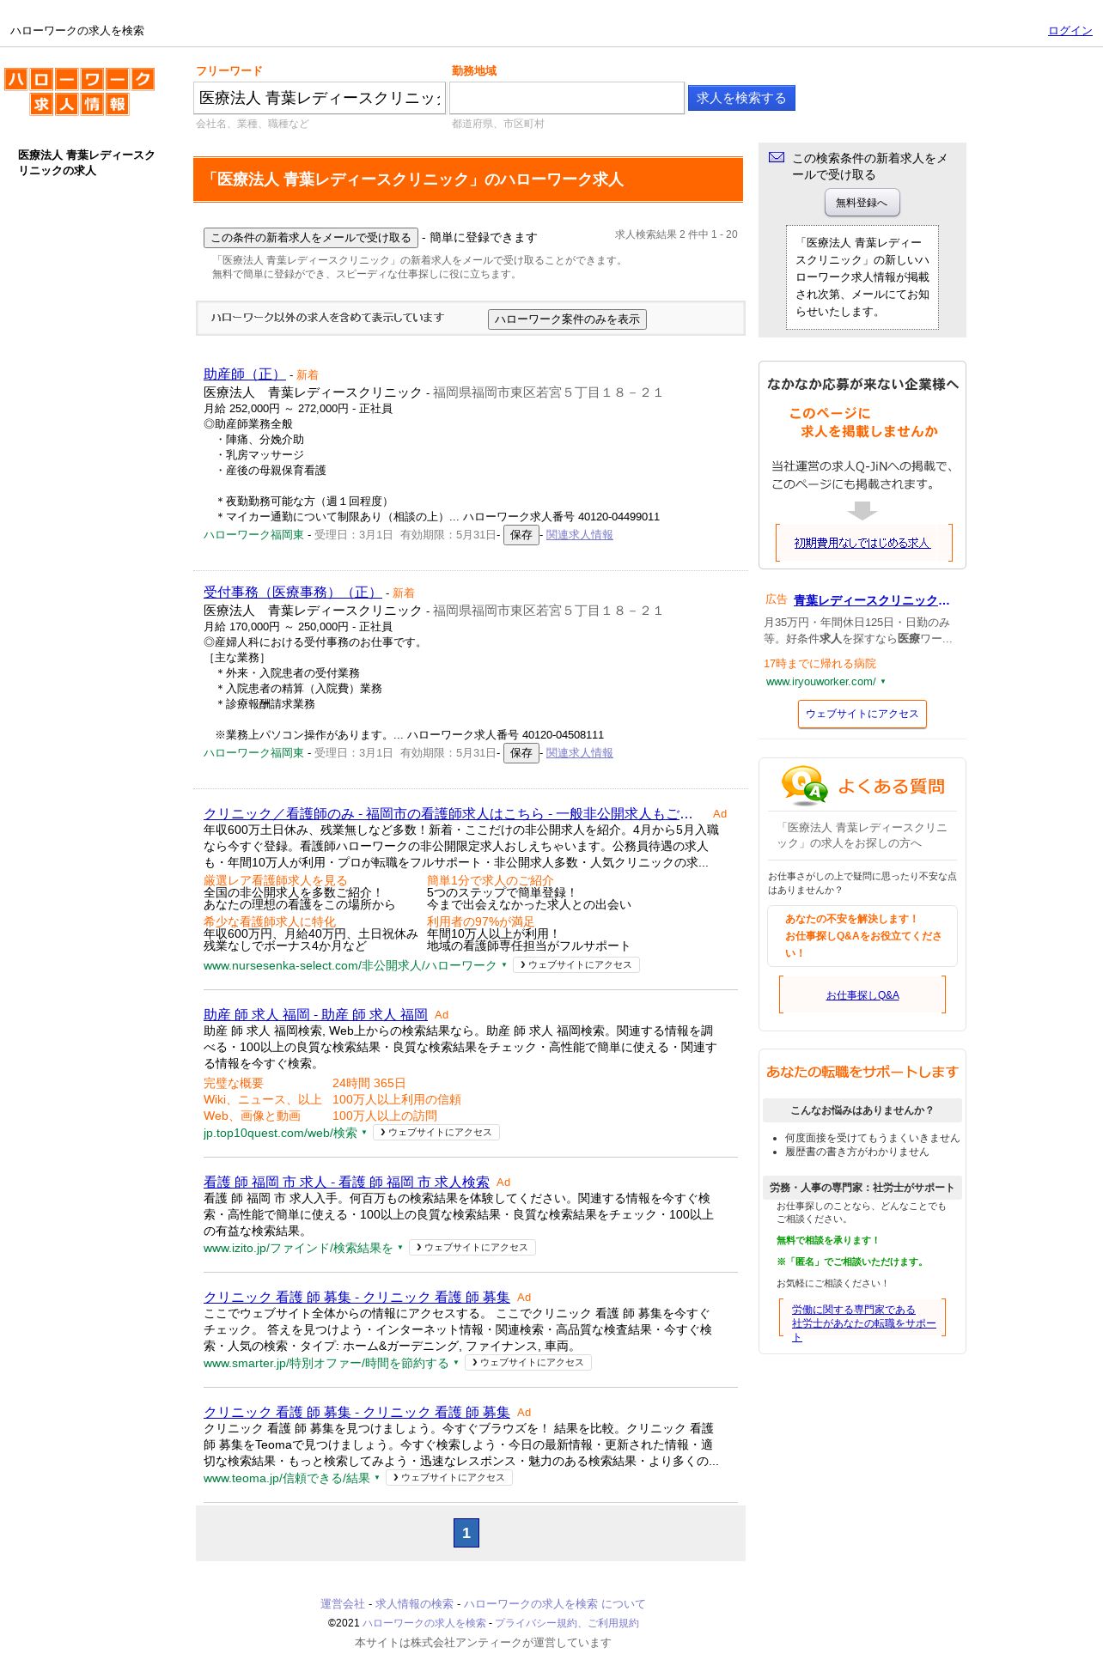Click 17時までに帰れる病院 sidebar ad link
The width and height of the screenshot is (1103, 1660).
pos(820,664)
